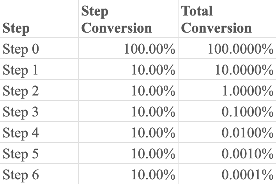Click the 100.00% step conversion cell
Screen dimensions: 276x184
(150, 49)
